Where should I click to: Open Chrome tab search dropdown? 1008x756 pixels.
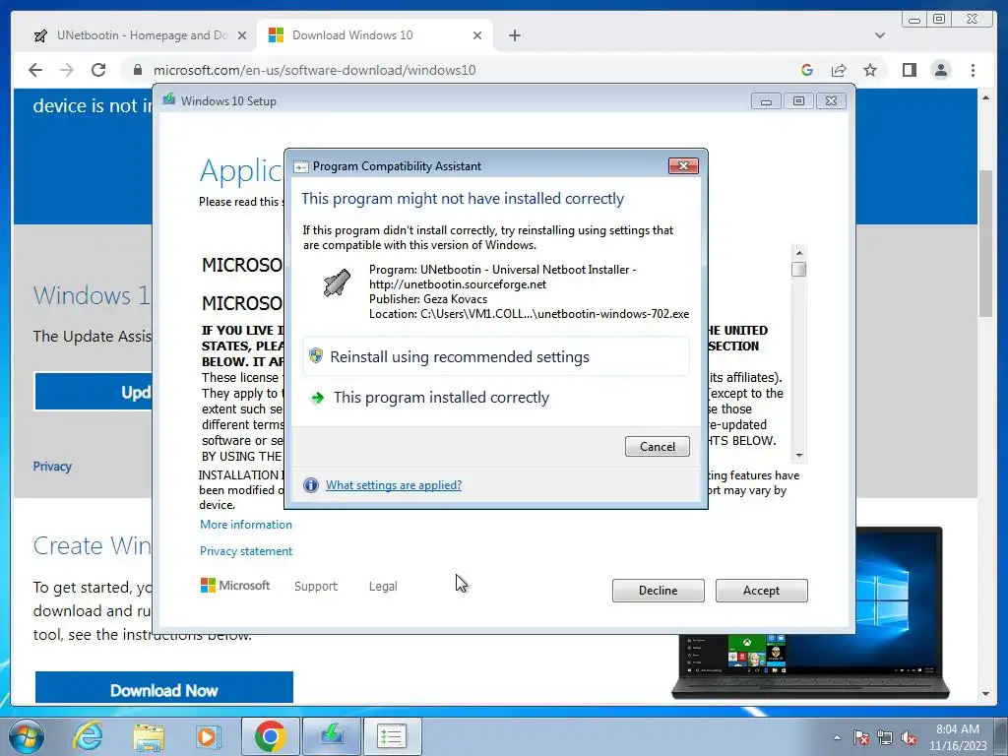(x=880, y=35)
